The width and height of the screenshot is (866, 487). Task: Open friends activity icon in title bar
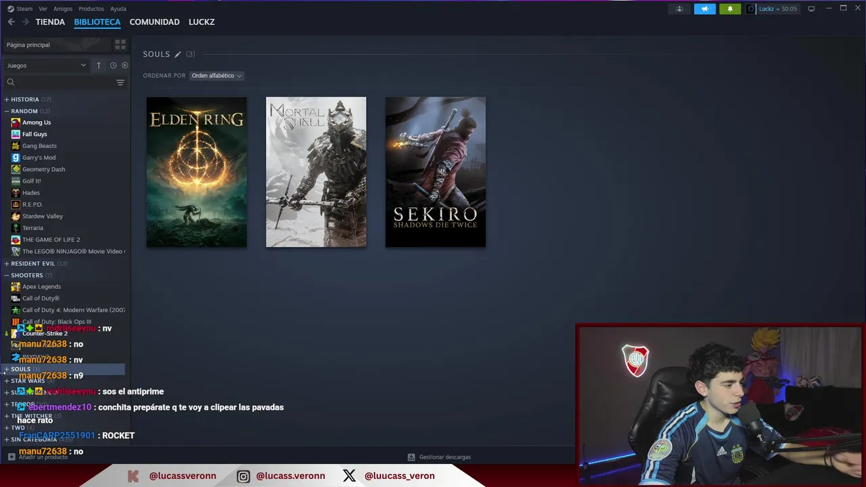(679, 9)
